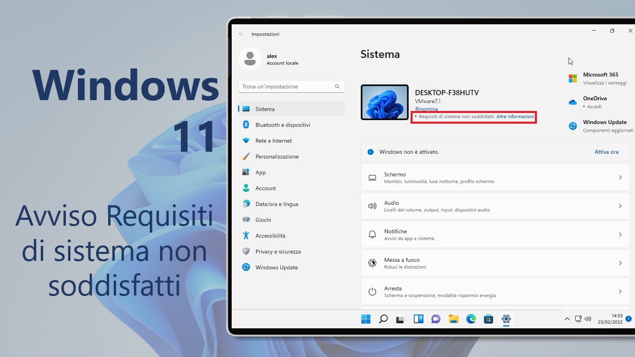Click the info icon beside 'Windows non è attivato'
Viewport: 635px width, 357px height.
pyautogui.click(x=370, y=152)
